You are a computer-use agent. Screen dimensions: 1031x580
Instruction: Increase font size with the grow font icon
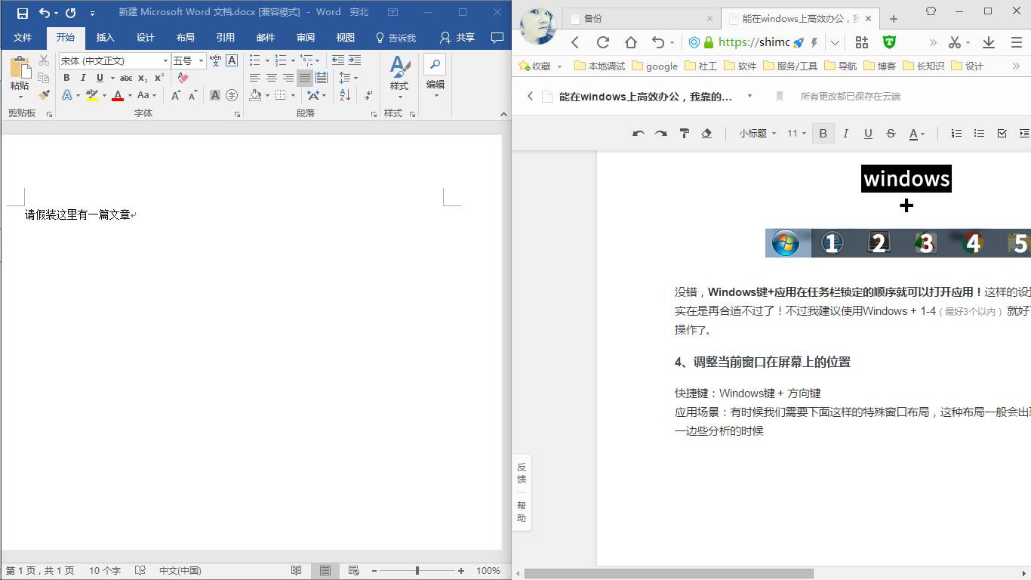pos(176,95)
